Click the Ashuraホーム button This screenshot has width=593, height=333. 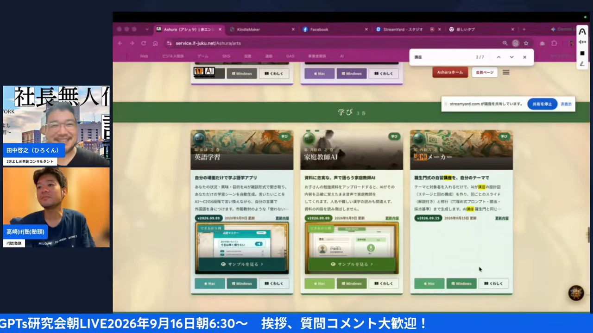[450, 72]
